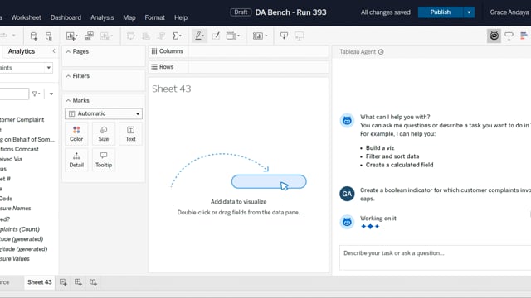Open the Help menu

click(181, 17)
